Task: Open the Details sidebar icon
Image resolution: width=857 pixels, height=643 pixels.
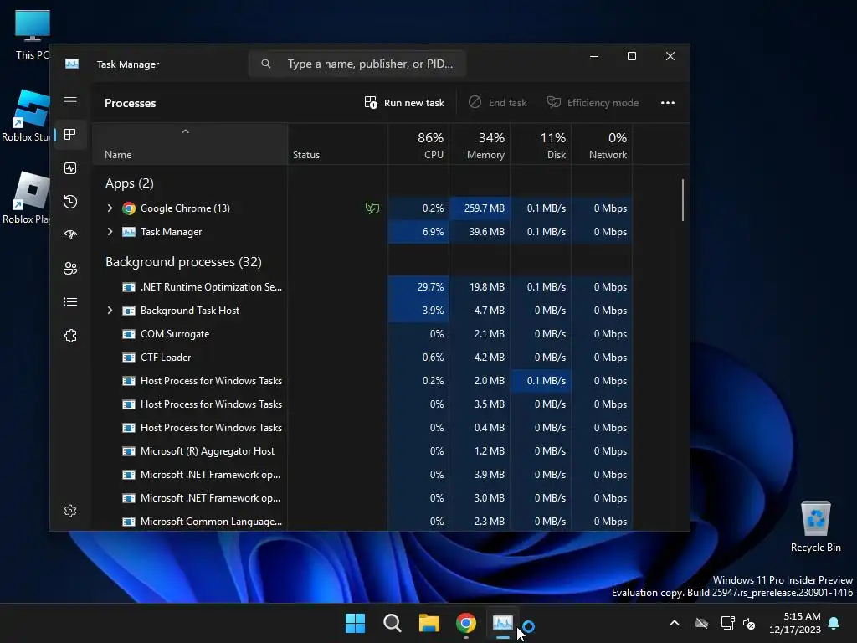Action: click(x=70, y=301)
